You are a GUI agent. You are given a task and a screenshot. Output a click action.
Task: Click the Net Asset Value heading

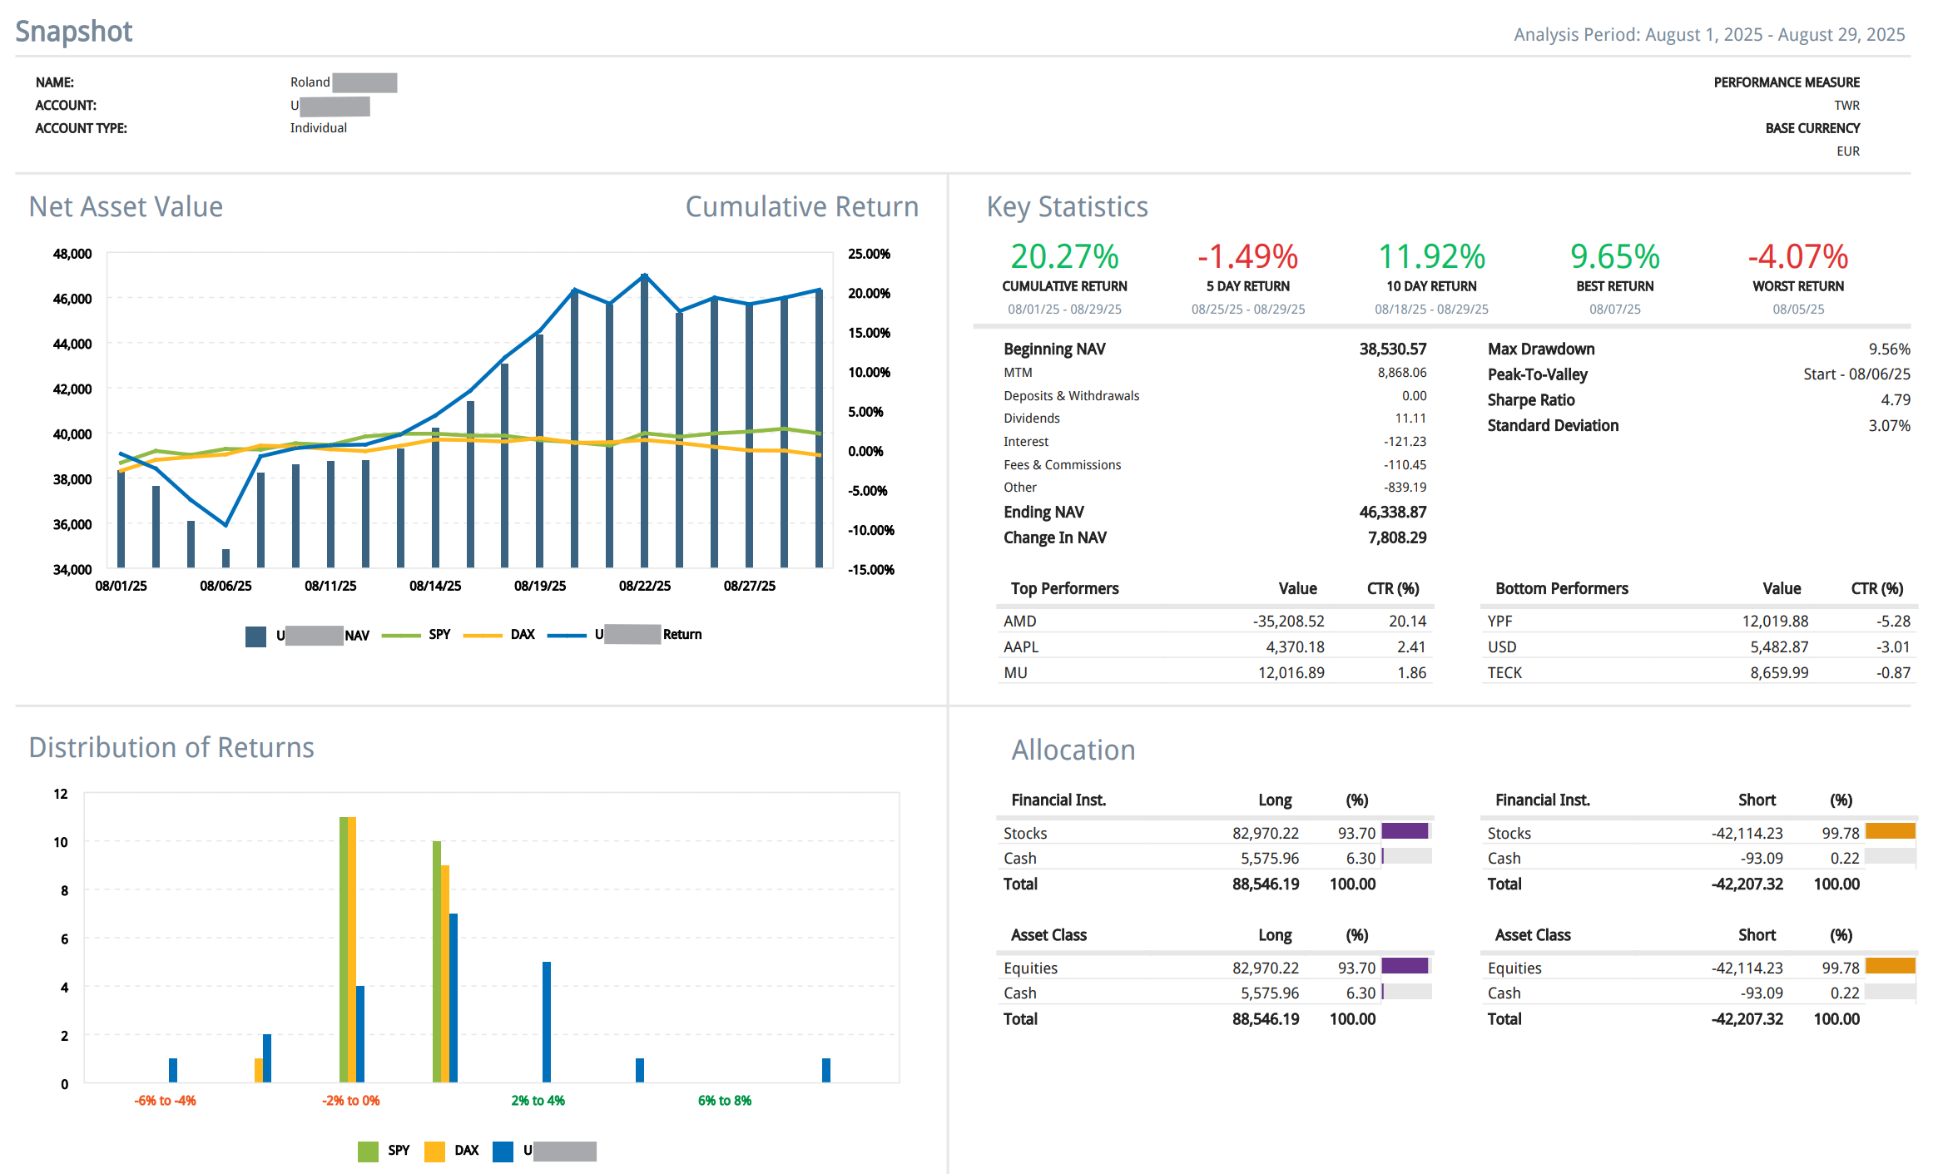click(126, 206)
